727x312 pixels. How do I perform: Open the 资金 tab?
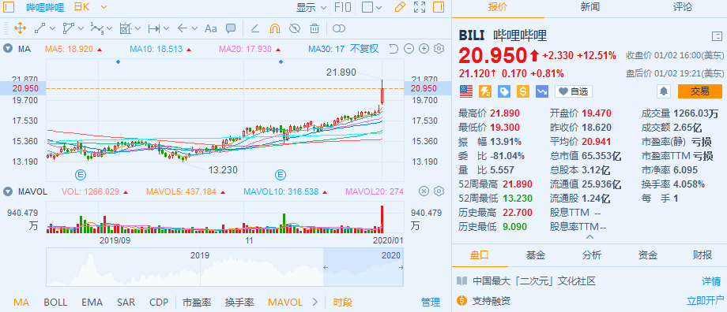click(x=647, y=254)
